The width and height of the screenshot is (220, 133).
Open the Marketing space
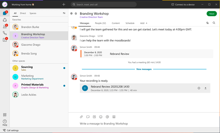(x=39, y=77)
